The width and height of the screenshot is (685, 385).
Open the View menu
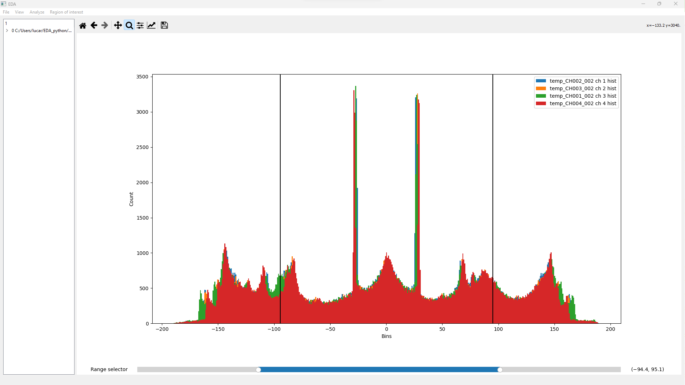[19, 12]
